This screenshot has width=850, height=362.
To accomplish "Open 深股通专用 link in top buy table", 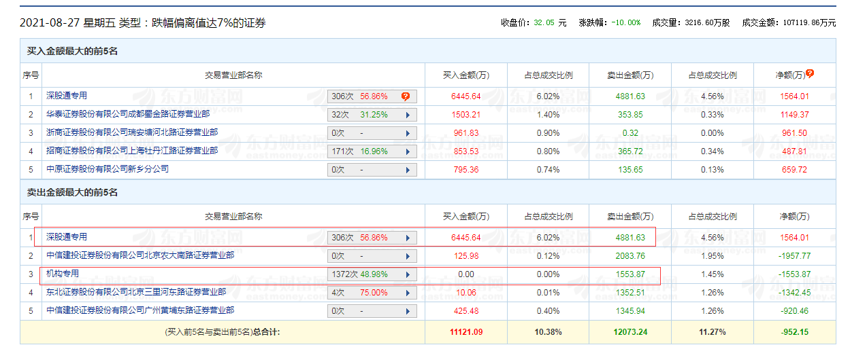I will coord(66,96).
